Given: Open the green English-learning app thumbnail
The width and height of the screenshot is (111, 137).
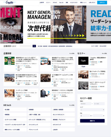Looking at the screenshot, I should (9, 61).
